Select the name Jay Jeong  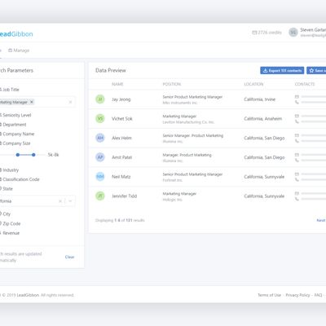pos(121,99)
